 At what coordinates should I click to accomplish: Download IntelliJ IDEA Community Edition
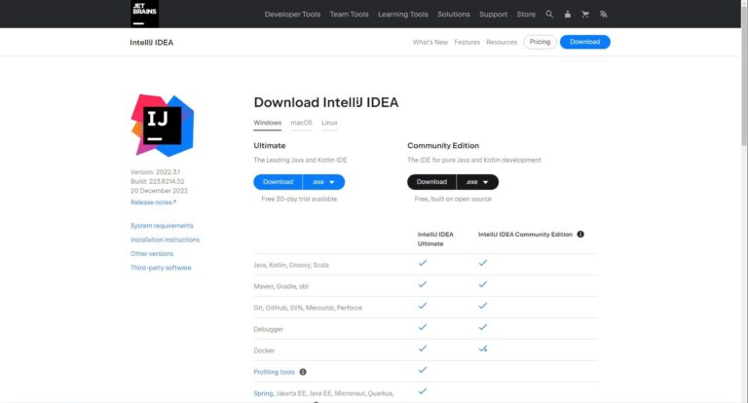coord(431,182)
